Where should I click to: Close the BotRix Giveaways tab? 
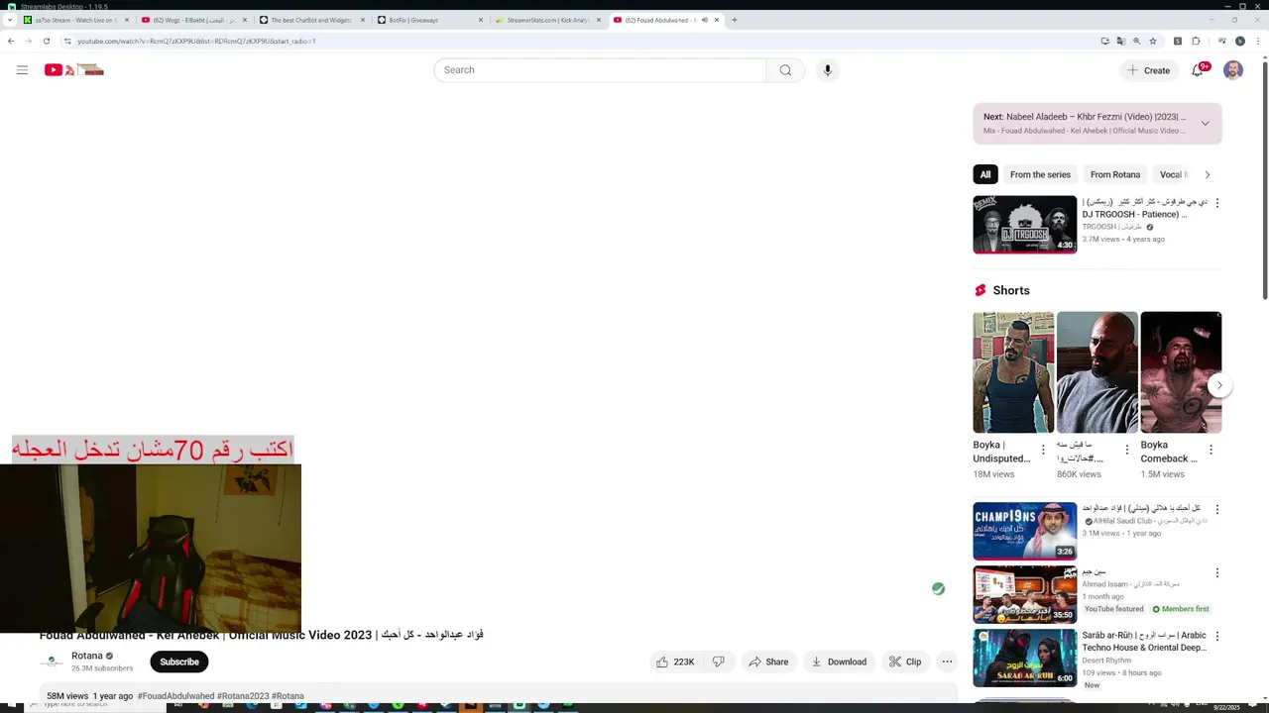point(481,20)
